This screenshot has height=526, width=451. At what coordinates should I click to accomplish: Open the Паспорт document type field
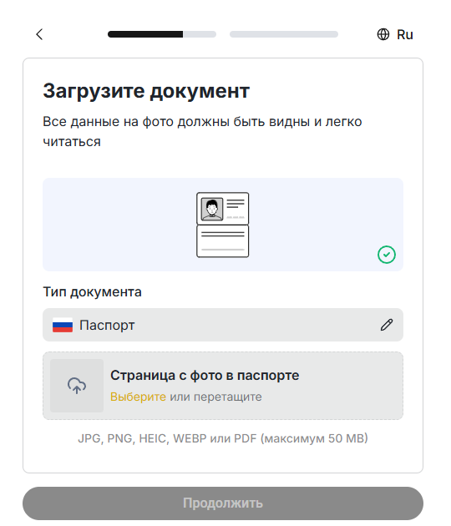(223, 325)
